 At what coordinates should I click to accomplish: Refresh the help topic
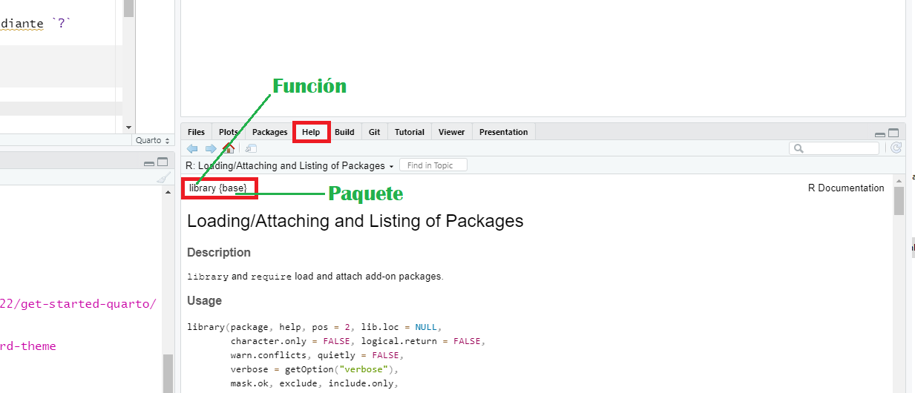click(896, 148)
